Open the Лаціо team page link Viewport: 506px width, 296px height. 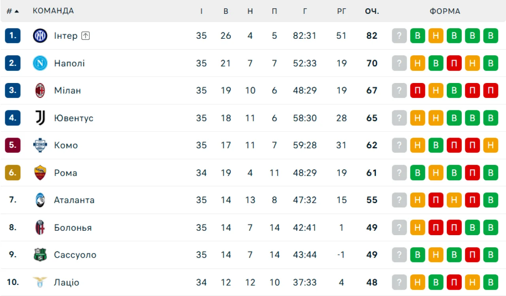click(66, 283)
